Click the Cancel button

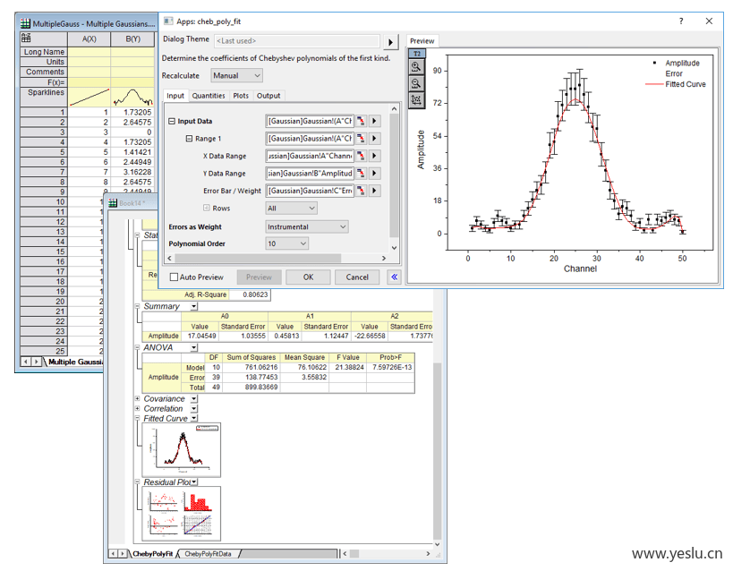(x=357, y=277)
